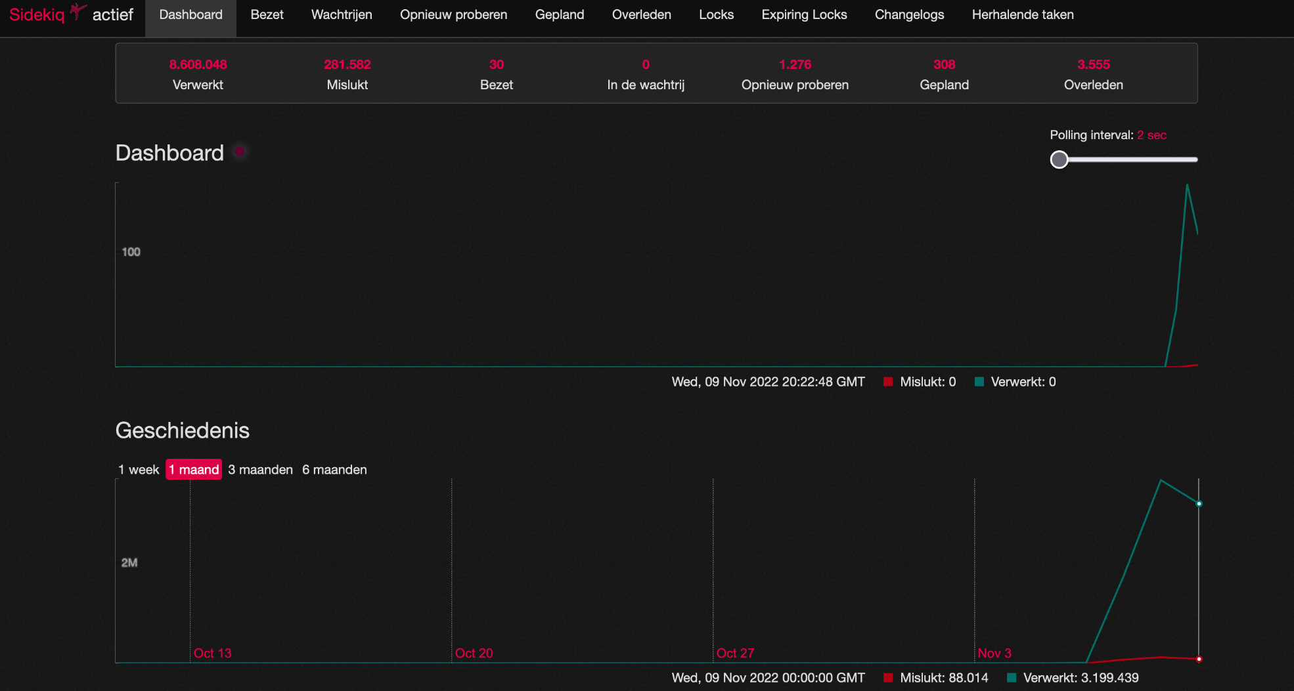Open the Changelogs tab
The width and height of the screenshot is (1294, 691).
pyautogui.click(x=909, y=14)
